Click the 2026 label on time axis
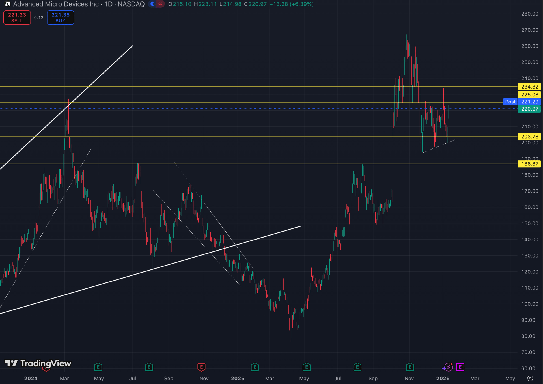The width and height of the screenshot is (543, 384). pyautogui.click(x=443, y=378)
